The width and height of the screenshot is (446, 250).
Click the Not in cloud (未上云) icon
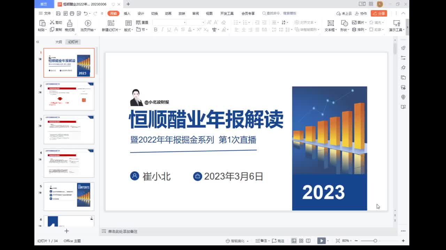(x=339, y=13)
